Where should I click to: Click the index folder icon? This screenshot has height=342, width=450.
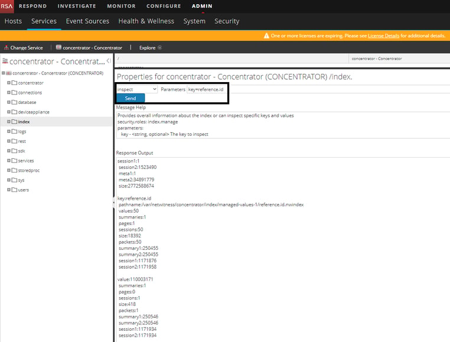[14, 122]
